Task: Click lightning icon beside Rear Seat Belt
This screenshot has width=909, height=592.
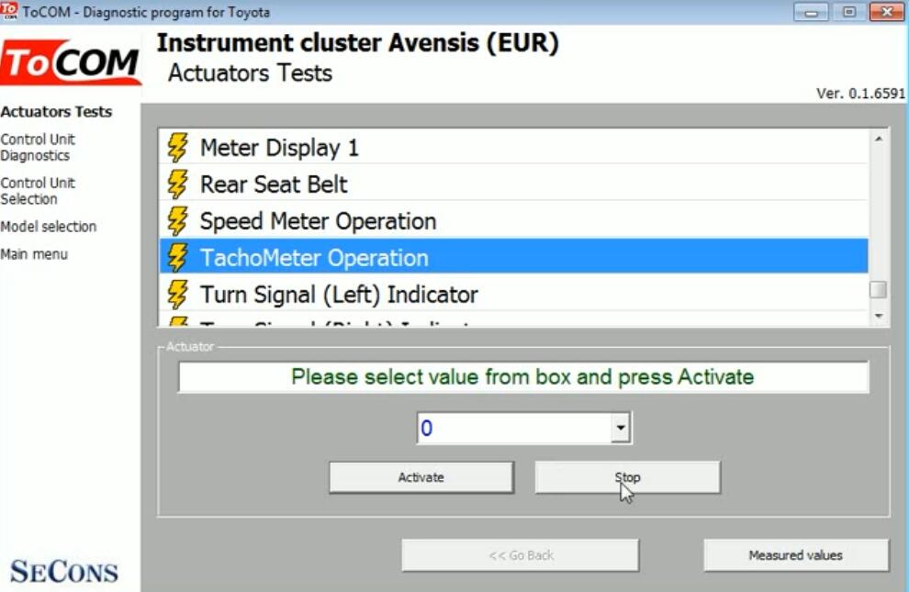Action: click(x=177, y=184)
